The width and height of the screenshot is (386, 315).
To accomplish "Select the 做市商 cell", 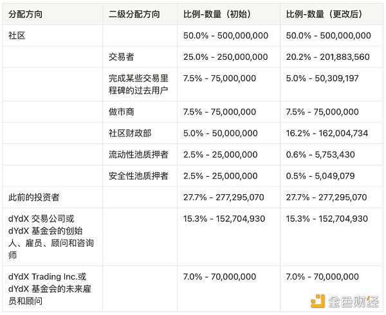I will click(x=122, y=111).
